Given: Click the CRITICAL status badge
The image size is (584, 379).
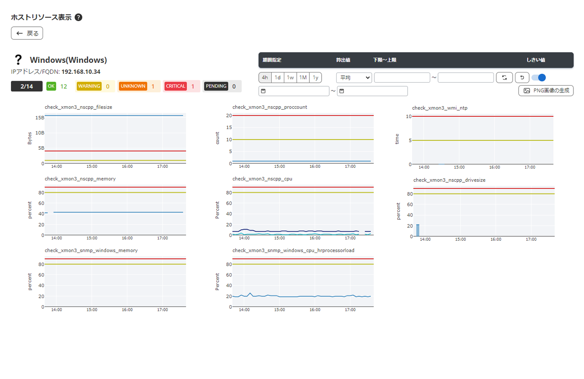Looking at the screenshot, I should point(175,86).
